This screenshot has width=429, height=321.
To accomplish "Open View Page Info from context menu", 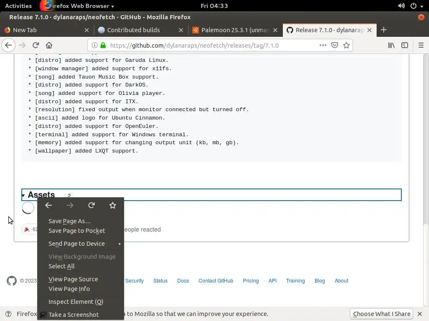I will click(81, 289).
